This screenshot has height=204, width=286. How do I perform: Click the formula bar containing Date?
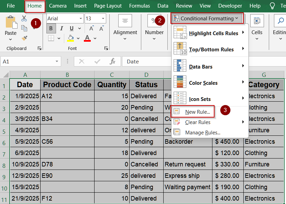point(147,61)
